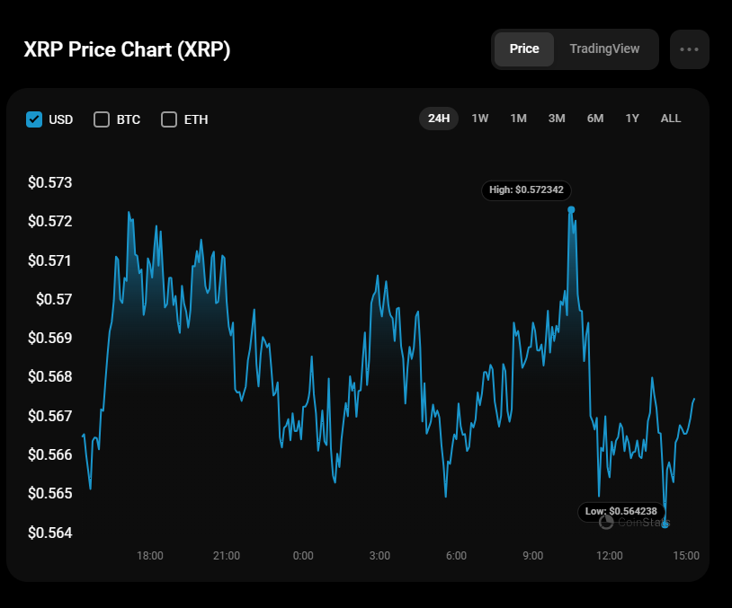Click the 12:00 time axis label
This screenshot has width=732, height=608.
610,556
